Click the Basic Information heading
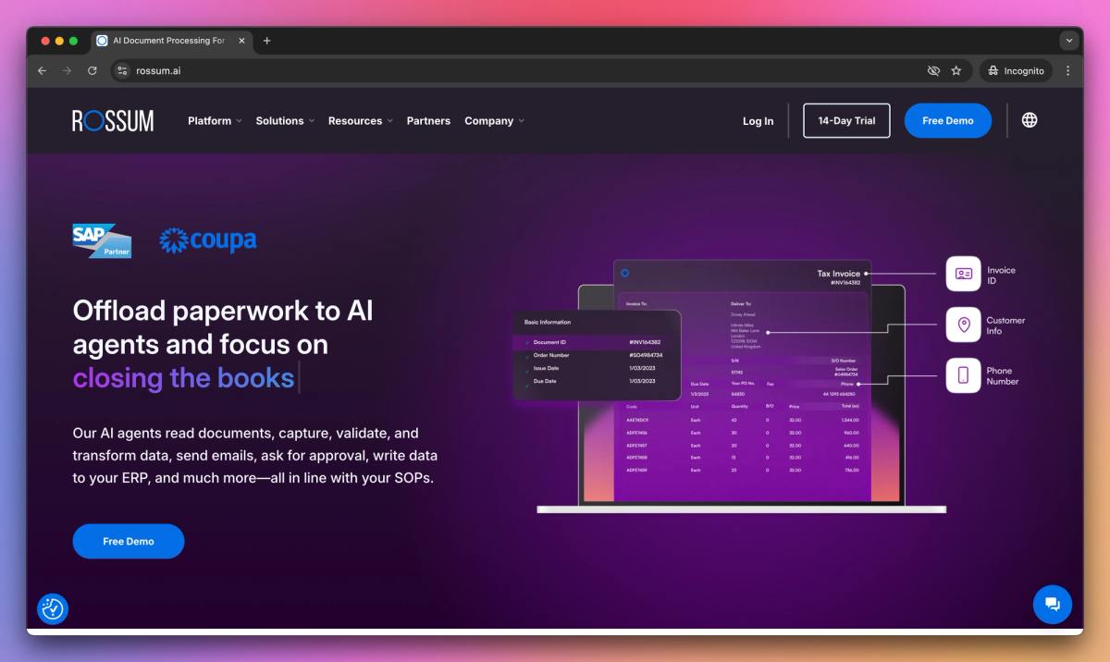This screenshot has height=662, width=1110. click(548, 323)
